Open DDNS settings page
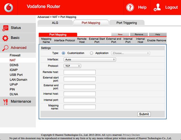The image size is (181, 140). (x=14, y=65)
